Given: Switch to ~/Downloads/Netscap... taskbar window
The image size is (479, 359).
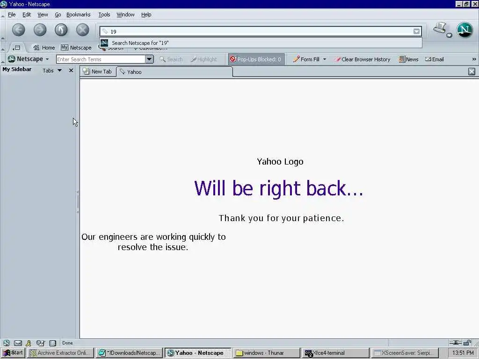Looking at the screenshot, I should pos(130,352).
